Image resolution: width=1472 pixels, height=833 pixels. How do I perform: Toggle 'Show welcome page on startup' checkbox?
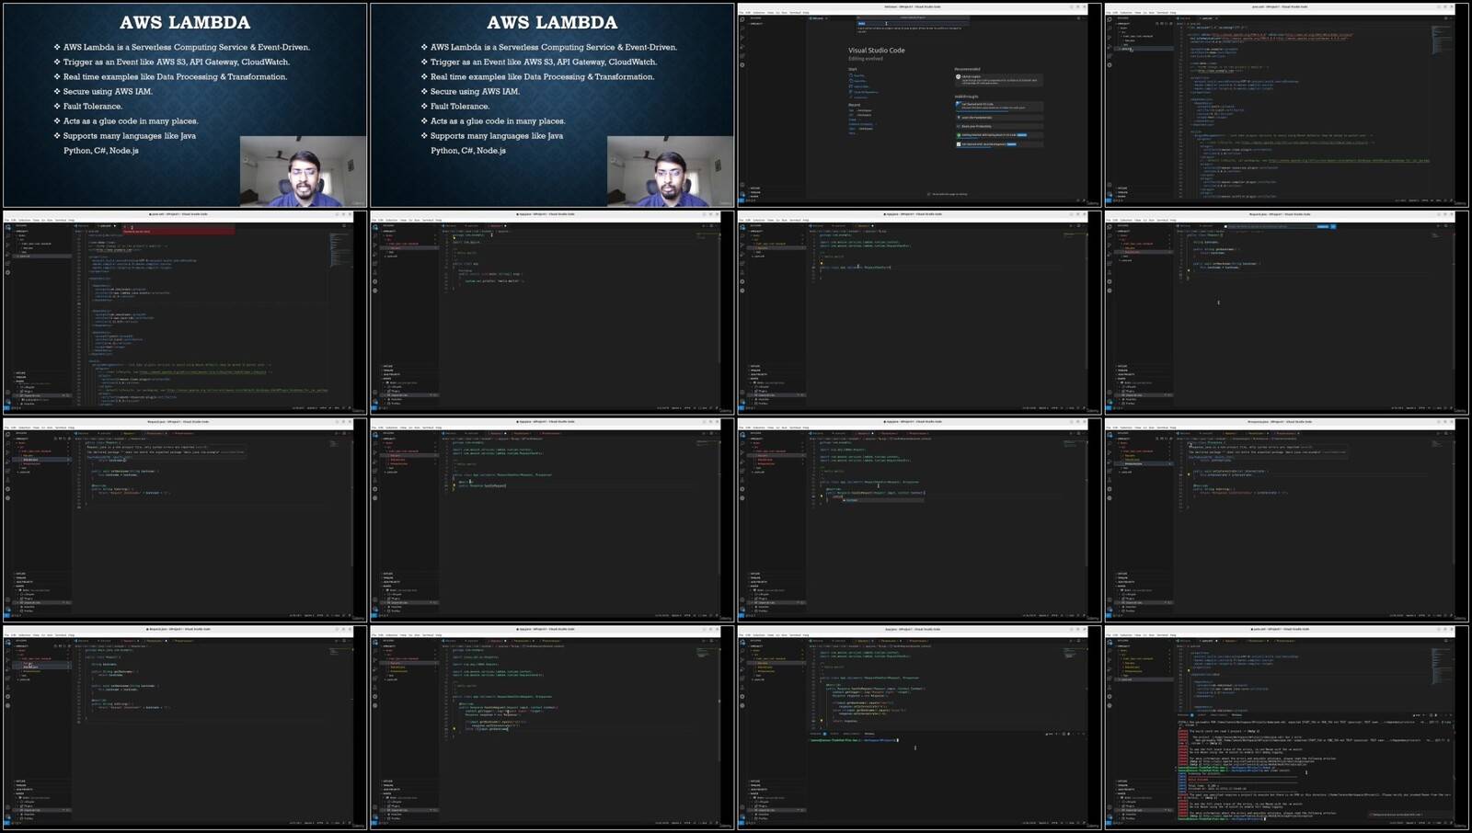[928, 194]
